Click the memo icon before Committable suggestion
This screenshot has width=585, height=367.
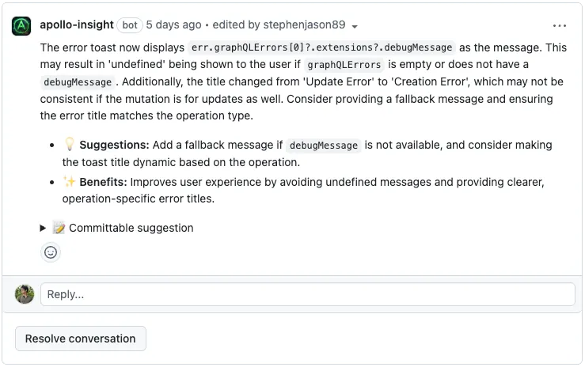coord(59,228)
